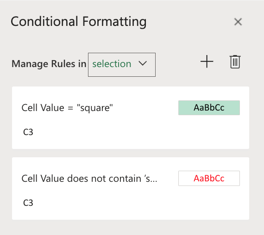Click the truncated 's… text in second rule
Viewport: 264px width, 235px height.
[151, 179]
